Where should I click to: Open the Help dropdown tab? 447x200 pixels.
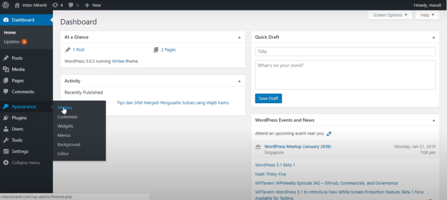pos(427,15)
